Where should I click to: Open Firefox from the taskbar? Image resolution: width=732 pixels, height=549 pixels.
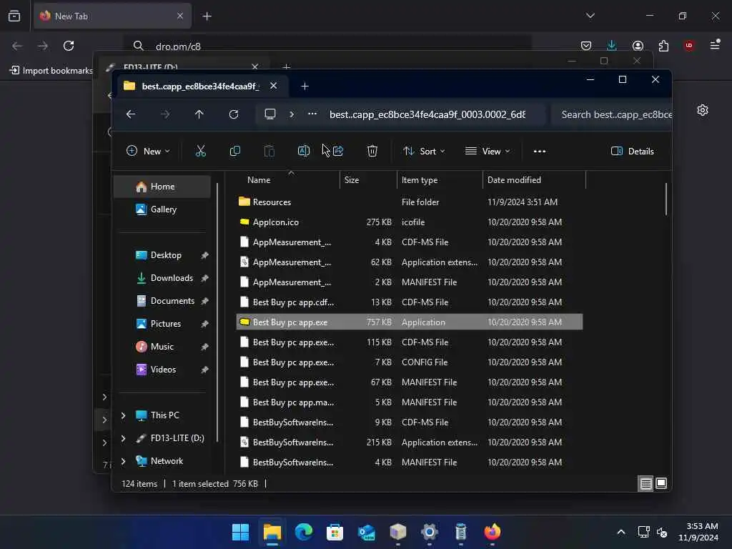tap(492, 532)
